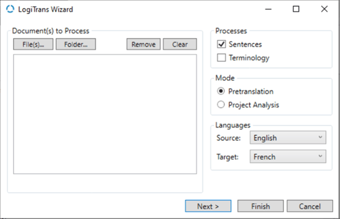Click the English value in Source combo box
Image resolution: width=340 pixels, height=219 pixels.
[265, 138]
